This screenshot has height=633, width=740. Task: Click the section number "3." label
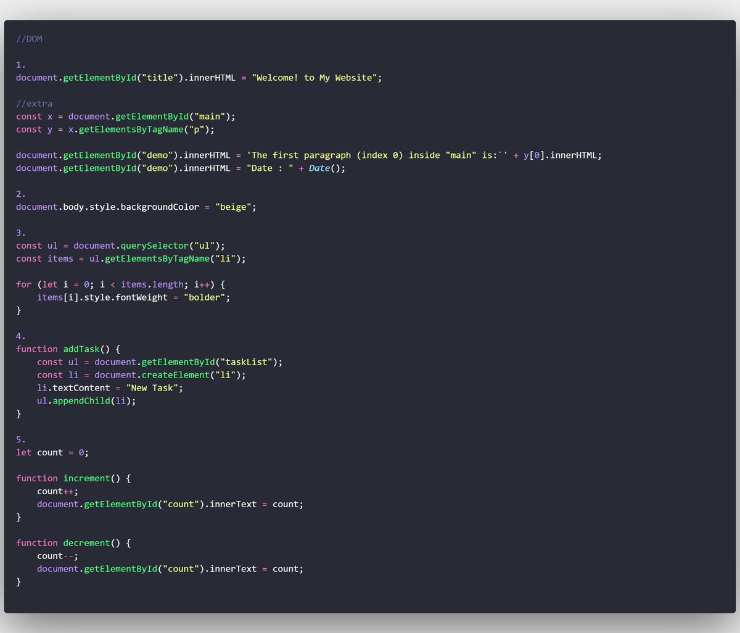coord(21,233)
